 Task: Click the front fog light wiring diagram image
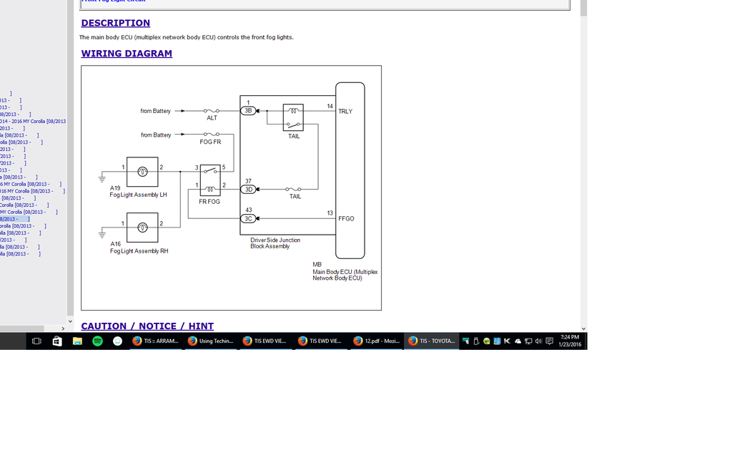point(231,188)
